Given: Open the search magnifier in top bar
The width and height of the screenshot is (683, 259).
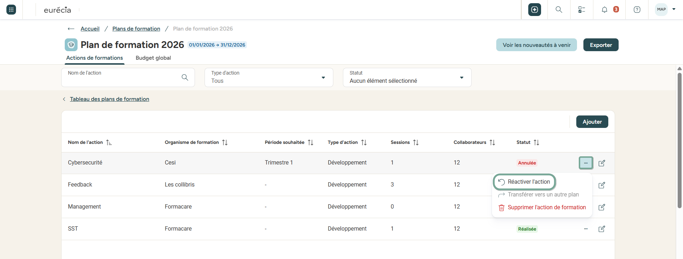Looking at the screenshot, I should [x=559, y=10].
